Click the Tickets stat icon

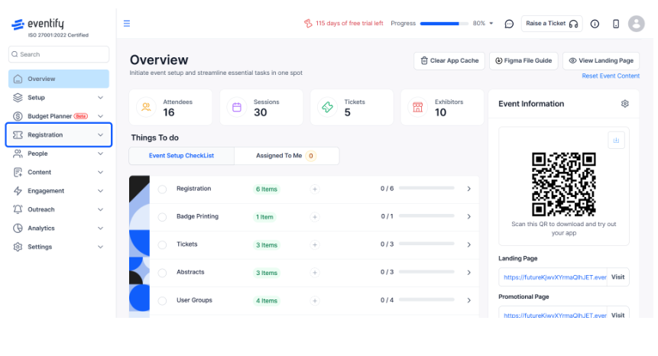327,108
